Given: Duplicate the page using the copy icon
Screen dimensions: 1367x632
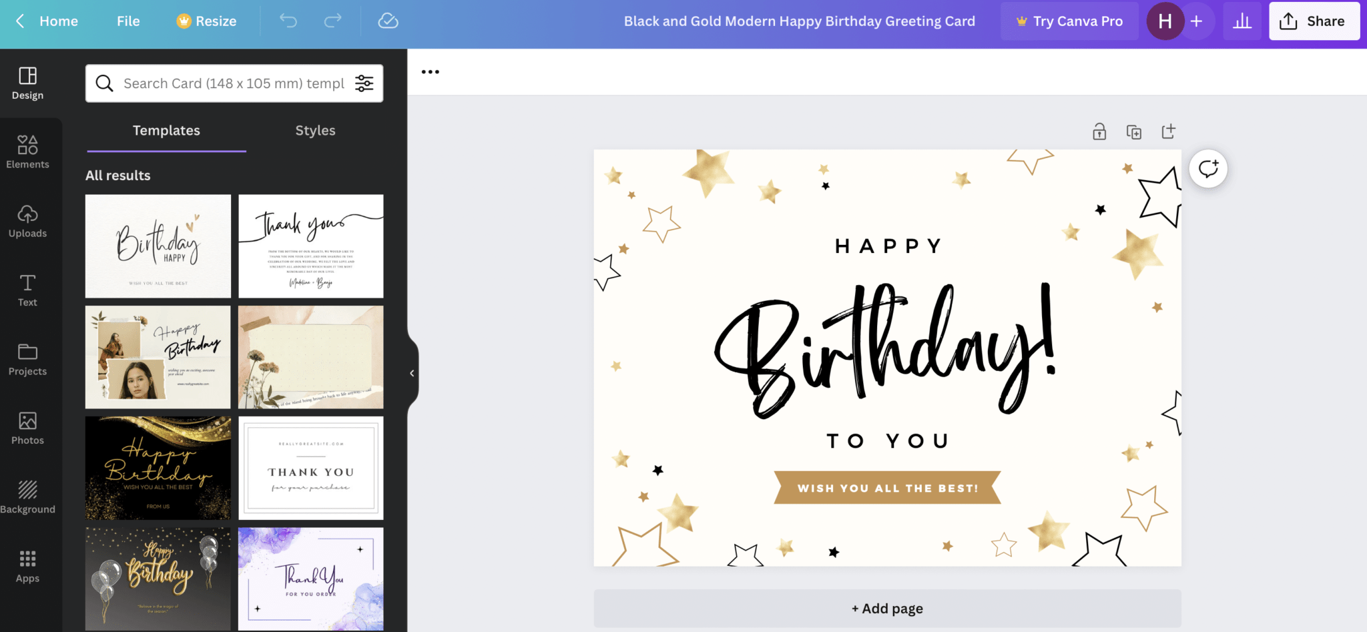Looking at the screenshot, I should pyautogui.click(x=1133, y=131).
